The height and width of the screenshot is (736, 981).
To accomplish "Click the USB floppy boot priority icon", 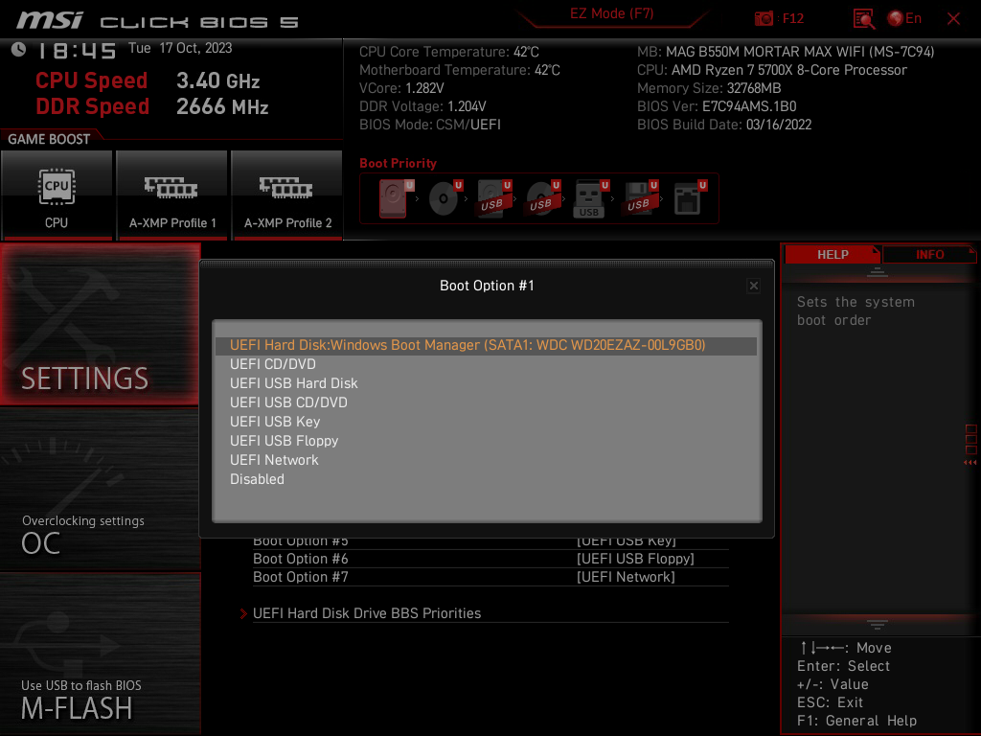I will click(640, 198).
